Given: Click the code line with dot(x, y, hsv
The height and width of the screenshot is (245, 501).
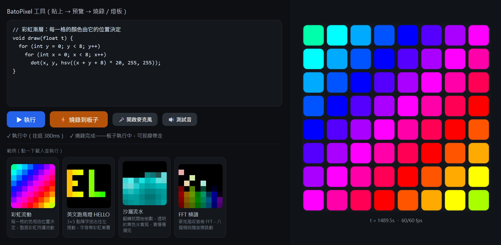Looking at the screenshot, I should (x=96, y=63).
